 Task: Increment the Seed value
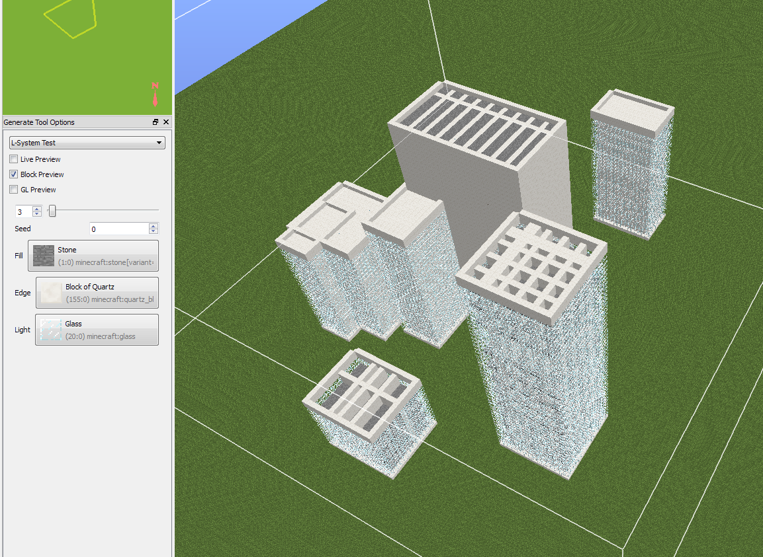click(x=154, y=226)
